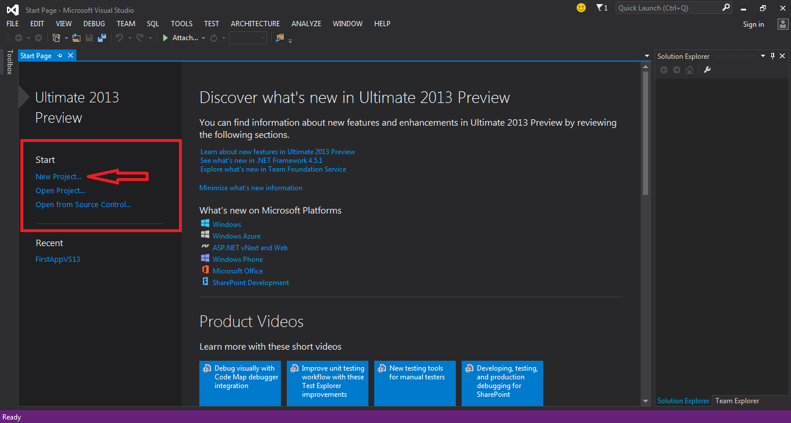Screen dimensions: 791x423
Task: Click Minimize what's new information link
Action: pyautogui.click(x=251, y=188)
